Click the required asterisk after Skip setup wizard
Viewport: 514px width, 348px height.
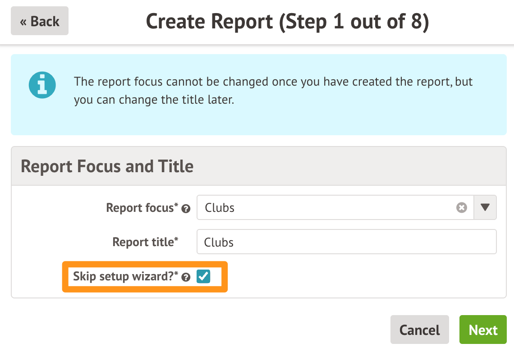coord(176,273)
